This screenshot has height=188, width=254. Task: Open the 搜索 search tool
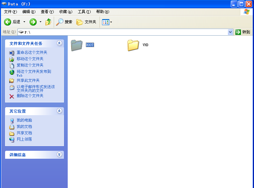point(64,22)
